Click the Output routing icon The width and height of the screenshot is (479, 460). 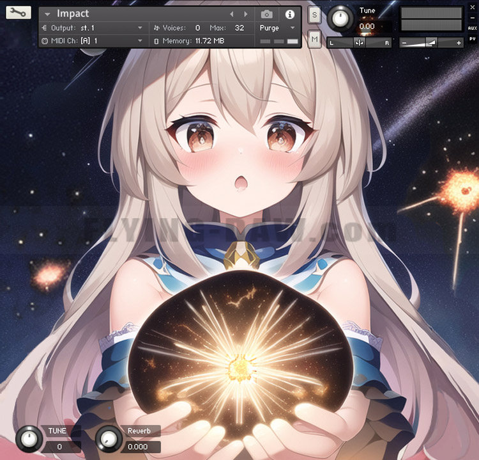point(44,28)
